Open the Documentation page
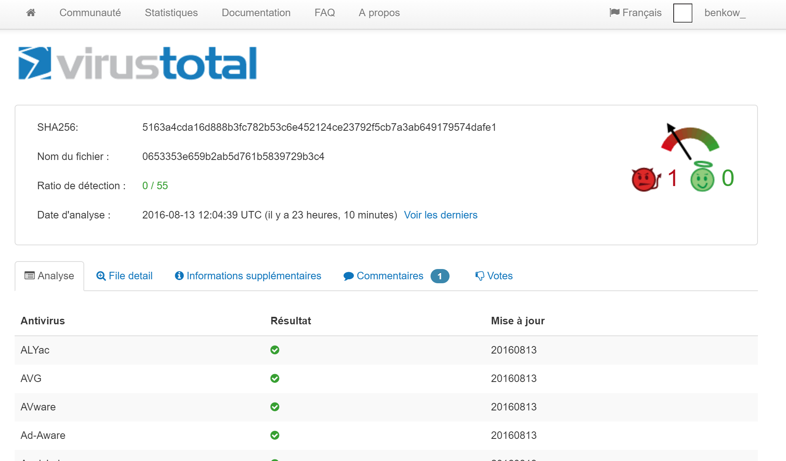This screenshot has height=461, width=786. coord(256,13)
